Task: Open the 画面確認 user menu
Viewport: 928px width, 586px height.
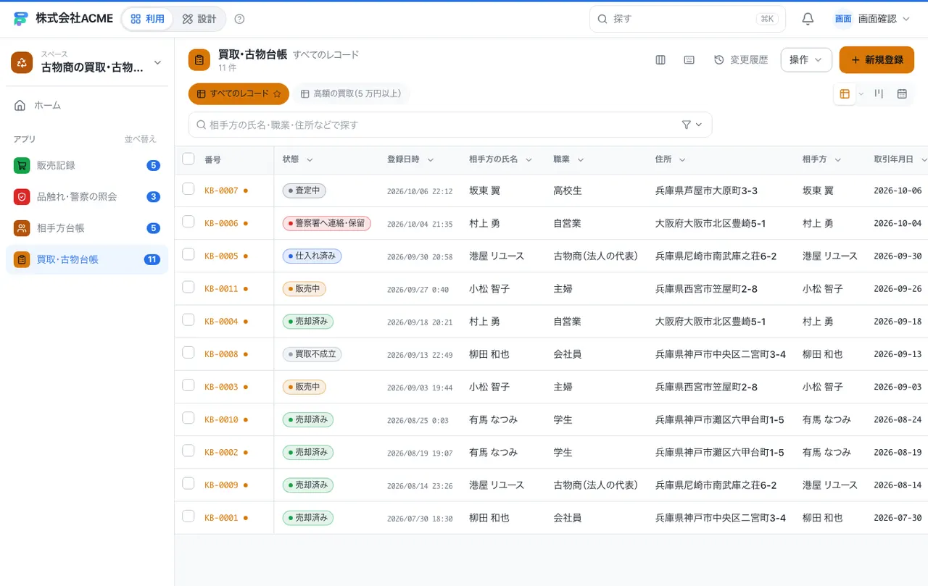Action: [x=872, y=19]
